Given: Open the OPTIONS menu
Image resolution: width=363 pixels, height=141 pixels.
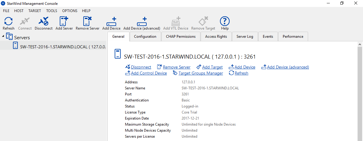Looking at the screenshot, I should tap(70, 11).
